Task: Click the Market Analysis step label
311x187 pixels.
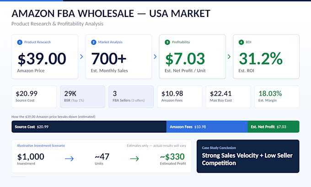Action: click(x=110, y=42)
